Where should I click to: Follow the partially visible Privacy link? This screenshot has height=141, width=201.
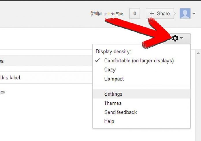pos(2,92)
